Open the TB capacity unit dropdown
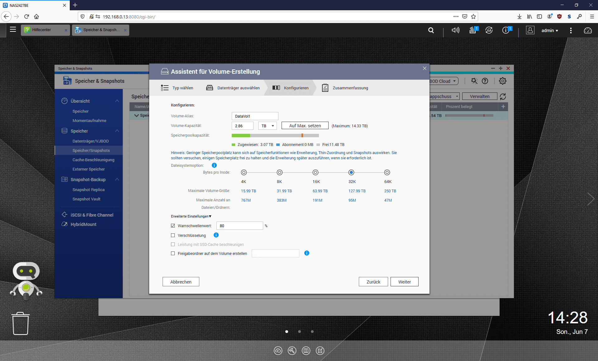This screenshot has width=598, height=361. (x=267, y=126)
